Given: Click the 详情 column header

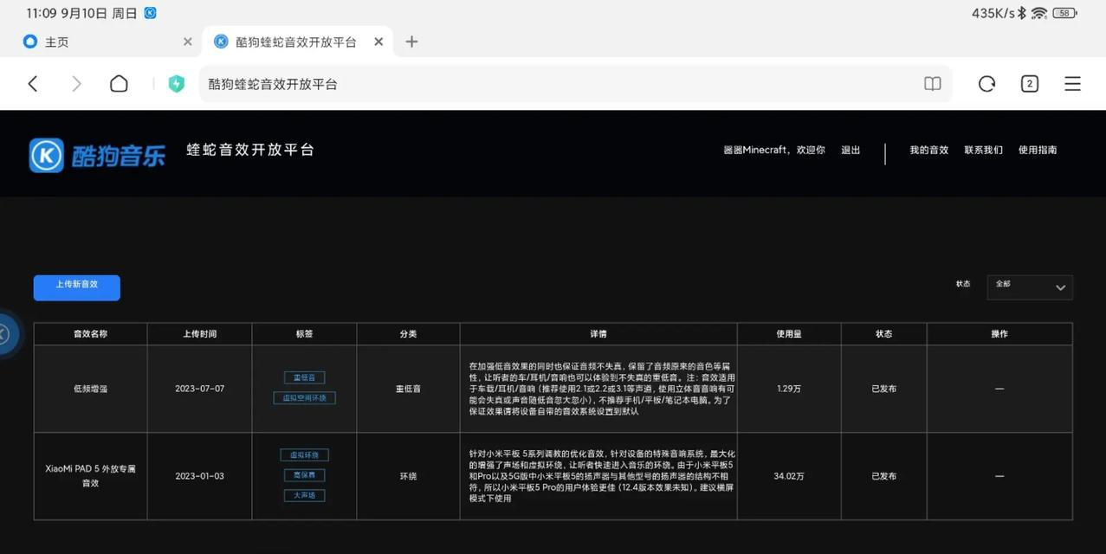Looking at the screenshot, I should [598, 334].
